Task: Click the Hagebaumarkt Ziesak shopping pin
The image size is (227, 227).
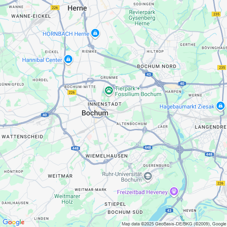Action: [x=220, y=106]
